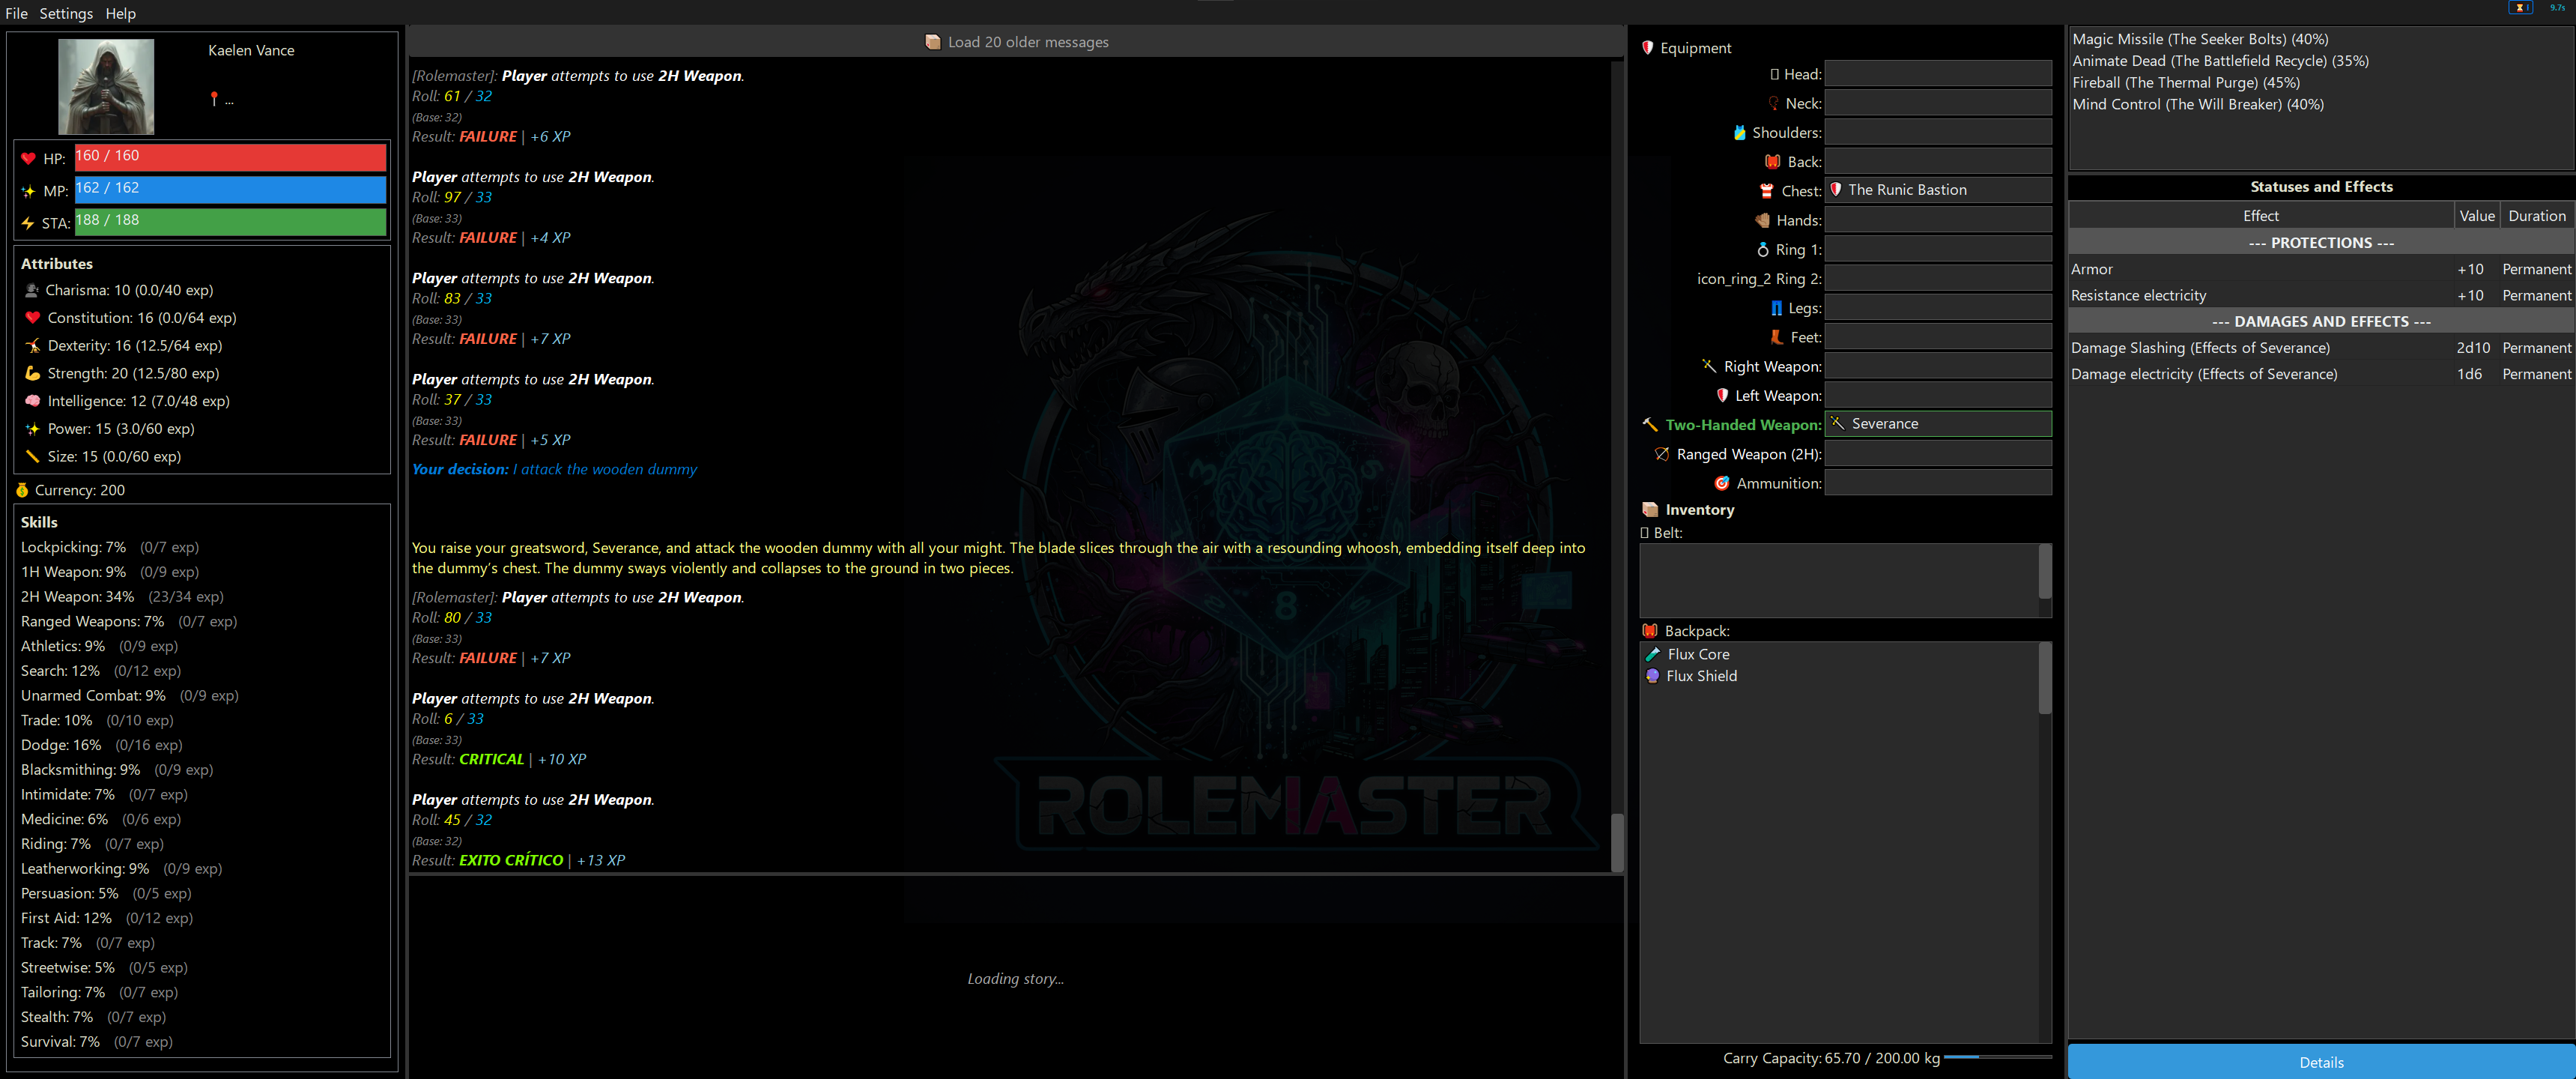2576x1079 pixels.
Task: Click the Currency coin bag icon
Action: [x=22, y=490]
